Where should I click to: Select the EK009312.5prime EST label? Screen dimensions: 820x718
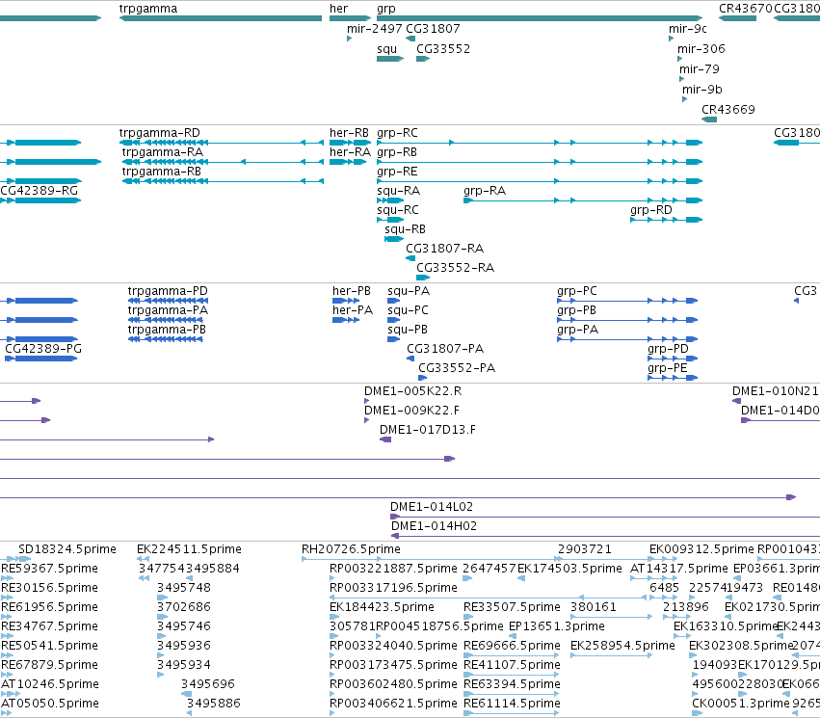(701, 549)
